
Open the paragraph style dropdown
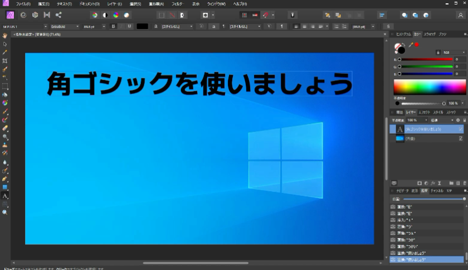(x=245, y=26)
